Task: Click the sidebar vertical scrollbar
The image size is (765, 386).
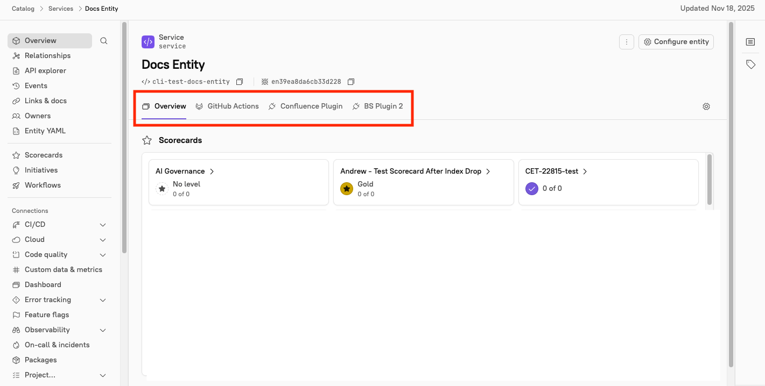Action: click(124, 138)
